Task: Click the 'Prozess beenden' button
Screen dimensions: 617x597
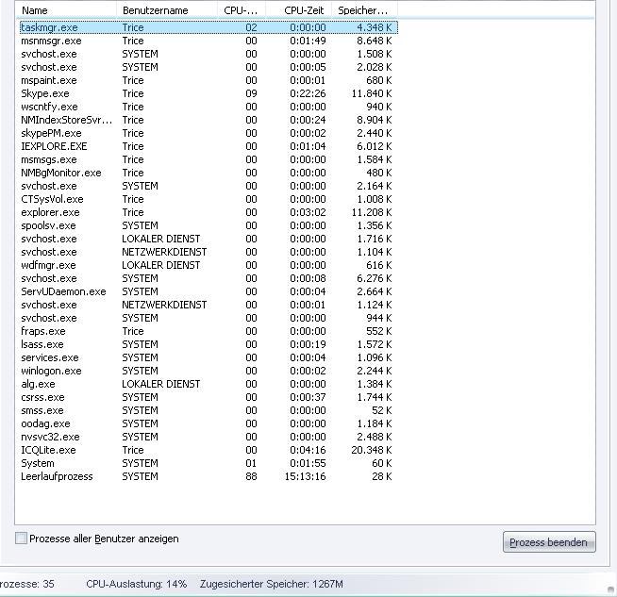Action: [549, 542]
